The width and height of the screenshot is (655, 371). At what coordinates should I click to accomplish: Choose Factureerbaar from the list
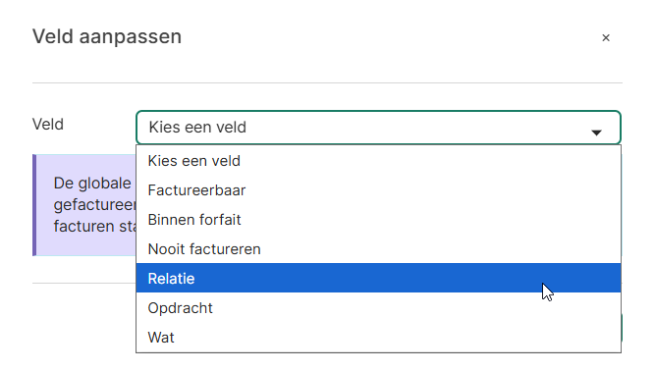(x=378, y=190)
